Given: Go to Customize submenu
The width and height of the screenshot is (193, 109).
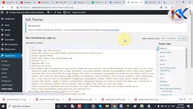Looking at the screenshot, I should [x=6, y=65].
